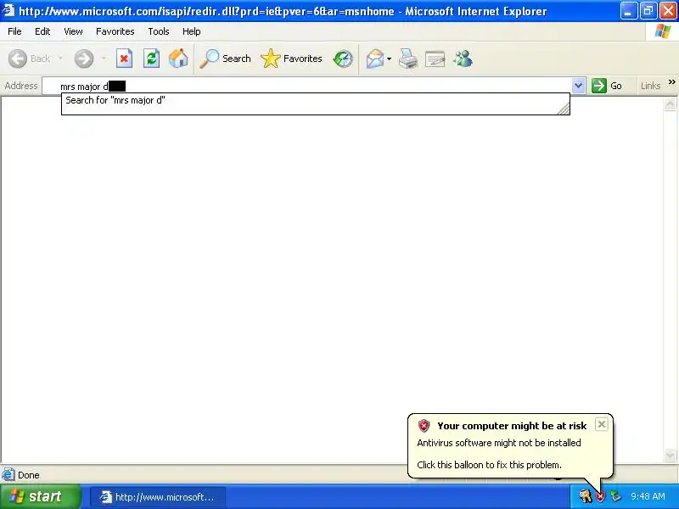Click the Done status bar text
Image resolution: width=679 pixels, height=509 pixels.
(x=29, y=475)
